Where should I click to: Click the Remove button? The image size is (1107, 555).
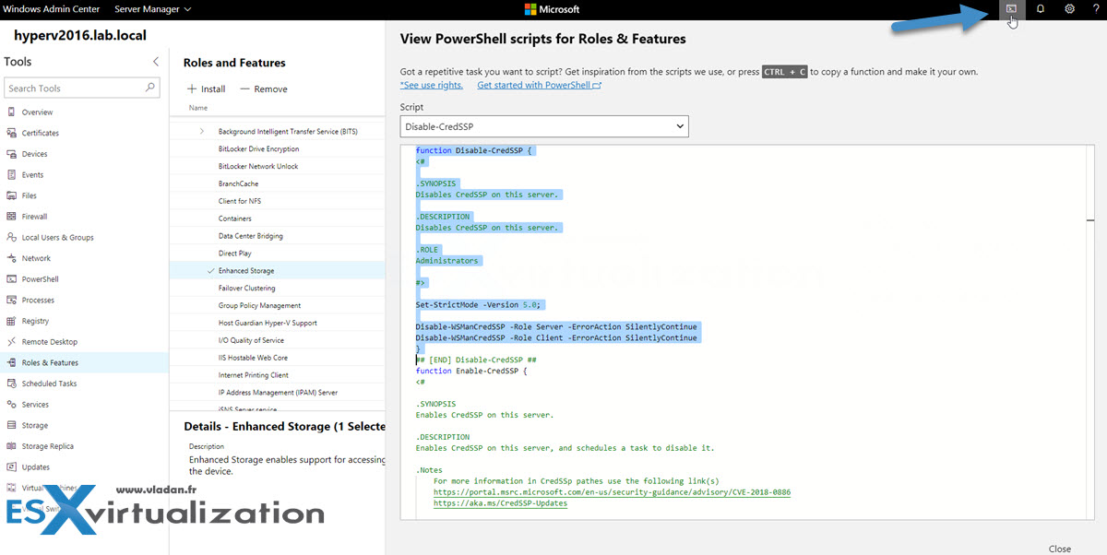point(264,89)
